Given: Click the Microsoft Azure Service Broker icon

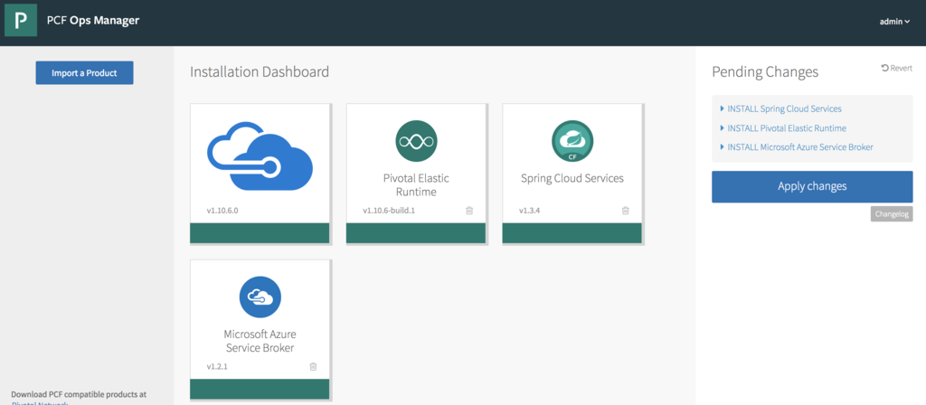Looking at the screenshot, I should (x=260, y=297).
